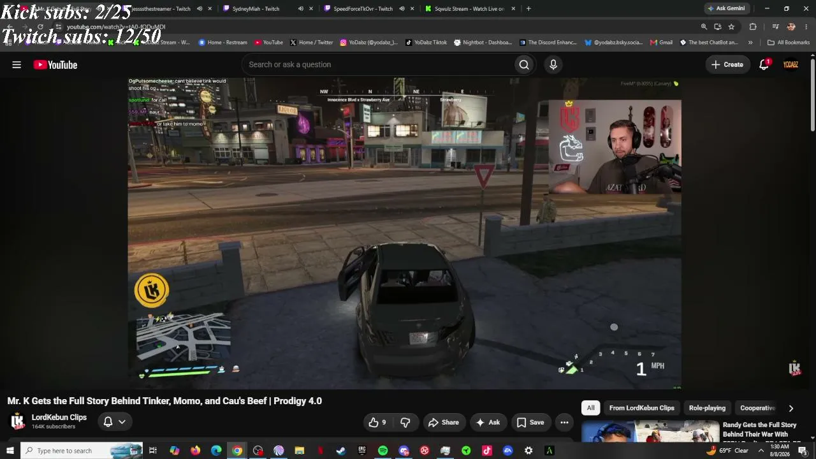Close the Sqwulz Stream tab
This screenshot has width=816, height=459.
513,9
